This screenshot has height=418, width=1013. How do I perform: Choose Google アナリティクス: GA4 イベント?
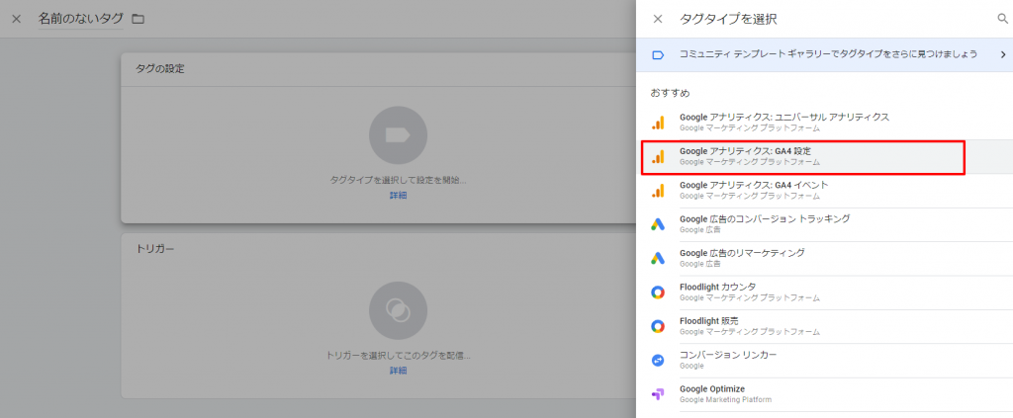(x=824, y=191)
